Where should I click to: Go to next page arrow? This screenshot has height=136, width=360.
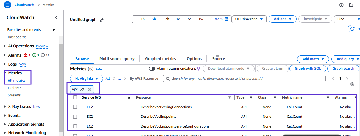pos(347,79)
